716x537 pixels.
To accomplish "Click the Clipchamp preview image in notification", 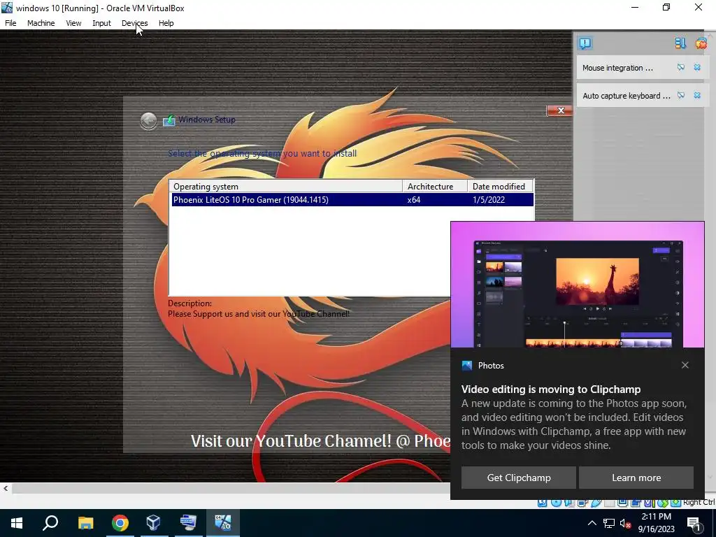I will (x=577, y=285).
